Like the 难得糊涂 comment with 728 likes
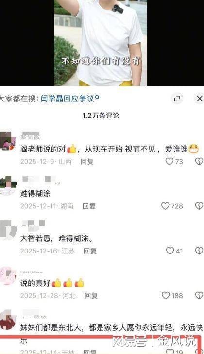The width and height of the screenshot is (204, 354). pyautogui.click(x=165, y=206)
